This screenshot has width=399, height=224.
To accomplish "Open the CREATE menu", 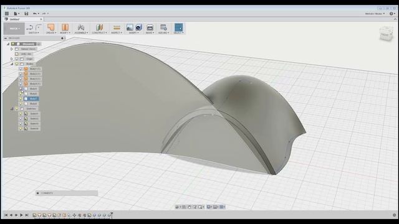I will [x=51, y=33].
